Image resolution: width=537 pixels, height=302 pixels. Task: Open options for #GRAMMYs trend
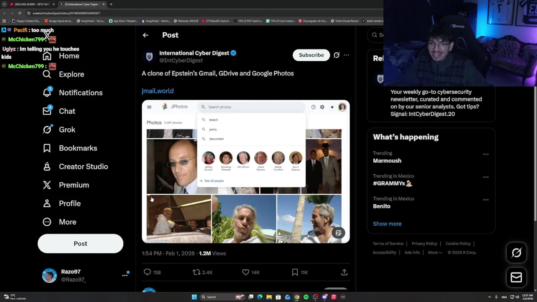coord(486,177)
